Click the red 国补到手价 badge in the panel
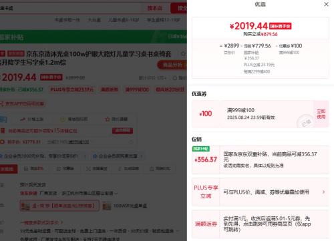The width and height of the screenshot is (334, 241). [281, 26]
